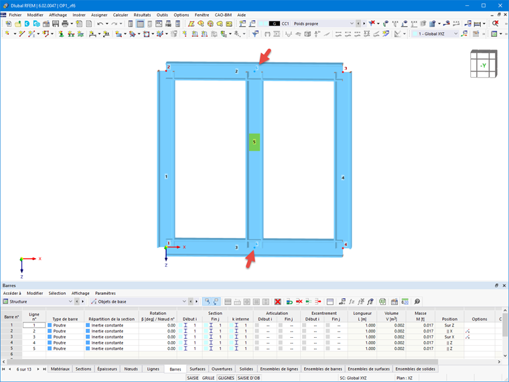Open the Structure category dropdown
509x382 pixels.
point(70,302)
